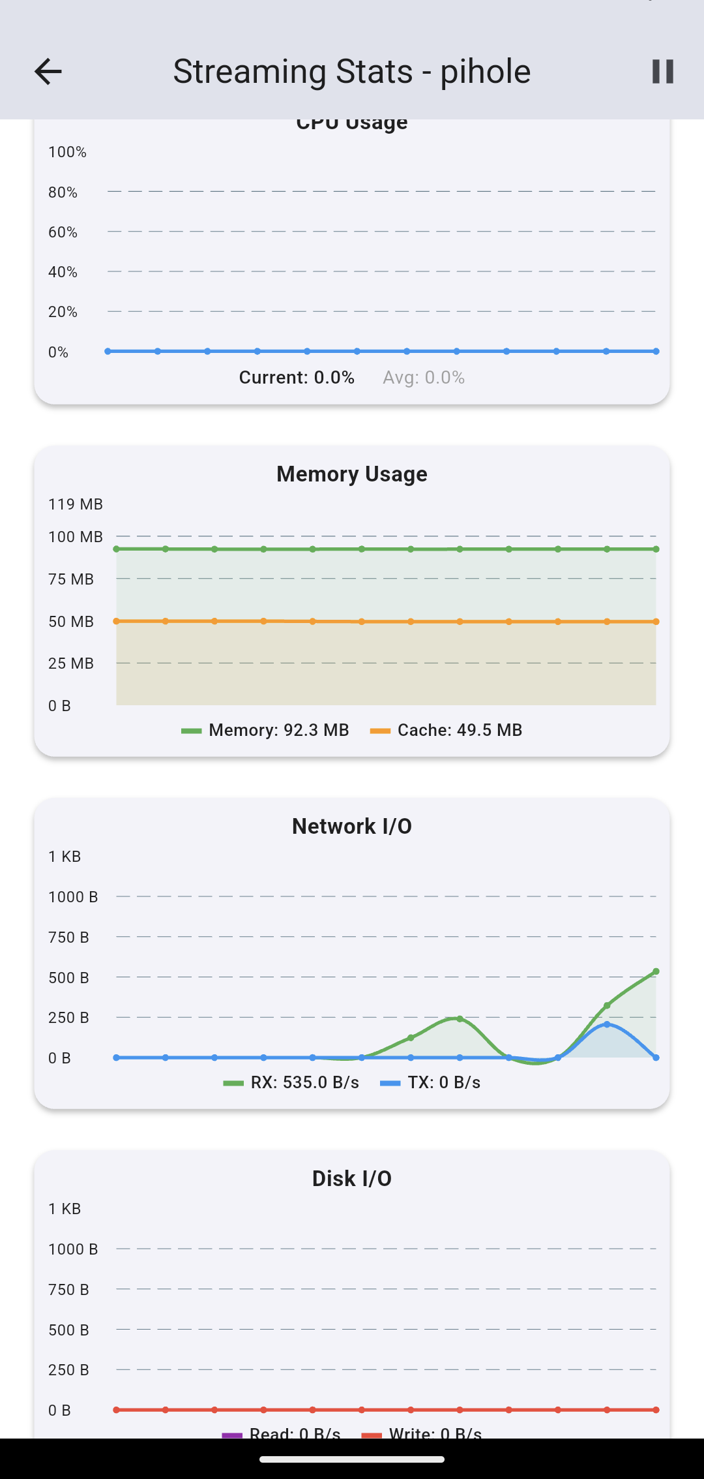The height and width of the screenshot is (1479, 704).
Task: Tap the green Memory legend marker
Action: [x=192, y=730]
